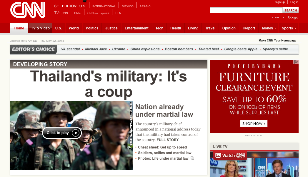
Task: Expand the Sports menu arrow
Action: [295, 28]
